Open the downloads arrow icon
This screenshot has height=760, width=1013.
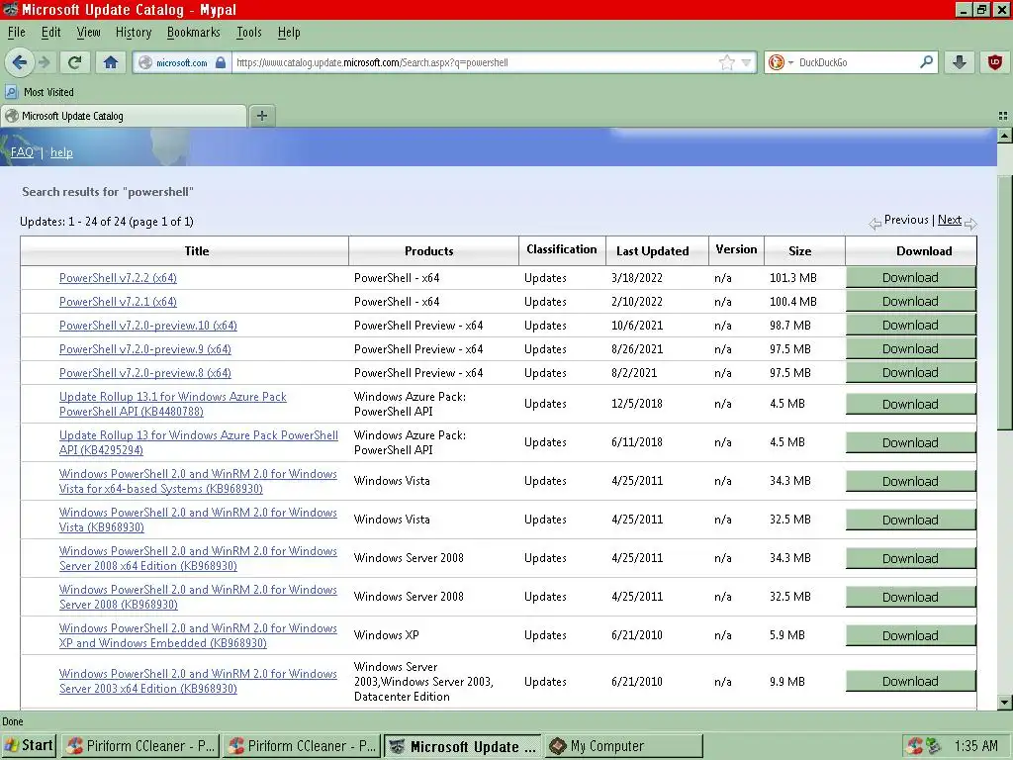click(x=960, y=62)
